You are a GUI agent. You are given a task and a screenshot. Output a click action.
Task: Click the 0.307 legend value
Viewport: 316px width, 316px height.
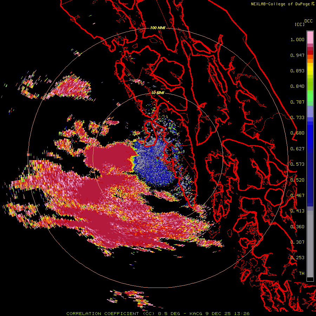pyautogui.click(x=297, y=242)
